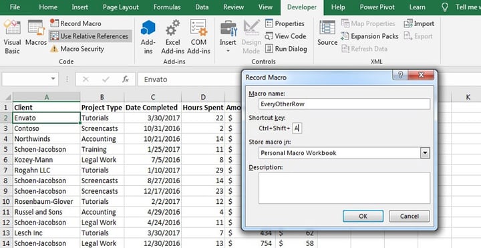Viewport: 481px width, 248px height.
Task: Confirm Record Macro with OK
Action: (x=363, y=216)
